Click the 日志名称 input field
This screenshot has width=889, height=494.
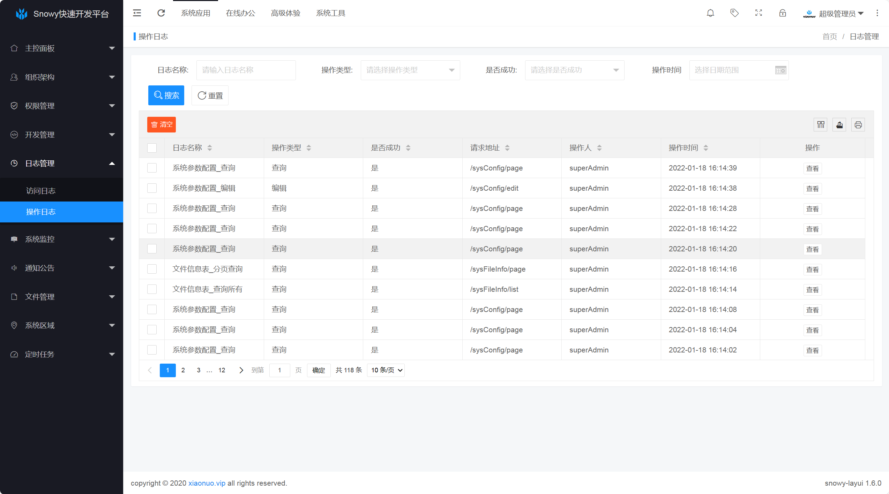click(246, 70)
